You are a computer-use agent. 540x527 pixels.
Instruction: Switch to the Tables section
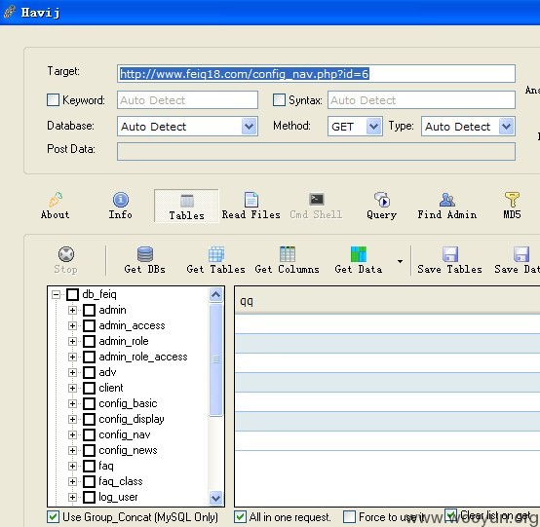point(186,206)
